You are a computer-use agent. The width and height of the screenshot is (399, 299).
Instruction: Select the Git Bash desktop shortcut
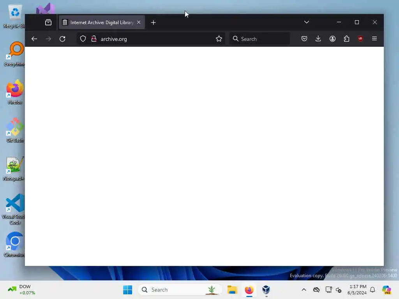coord(15,130)
